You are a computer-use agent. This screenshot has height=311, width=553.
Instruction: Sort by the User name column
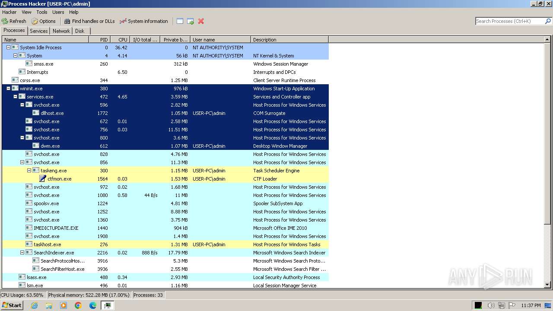coord(220,40)
